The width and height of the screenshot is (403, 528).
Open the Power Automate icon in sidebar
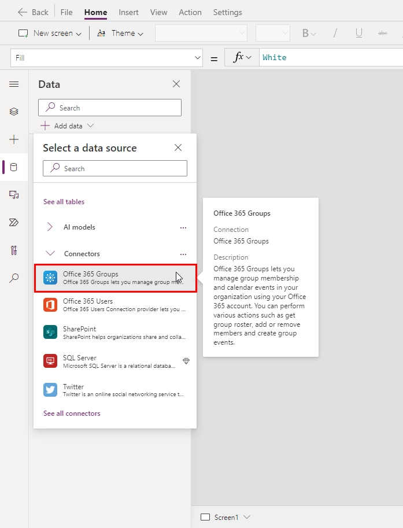point(14,223)
